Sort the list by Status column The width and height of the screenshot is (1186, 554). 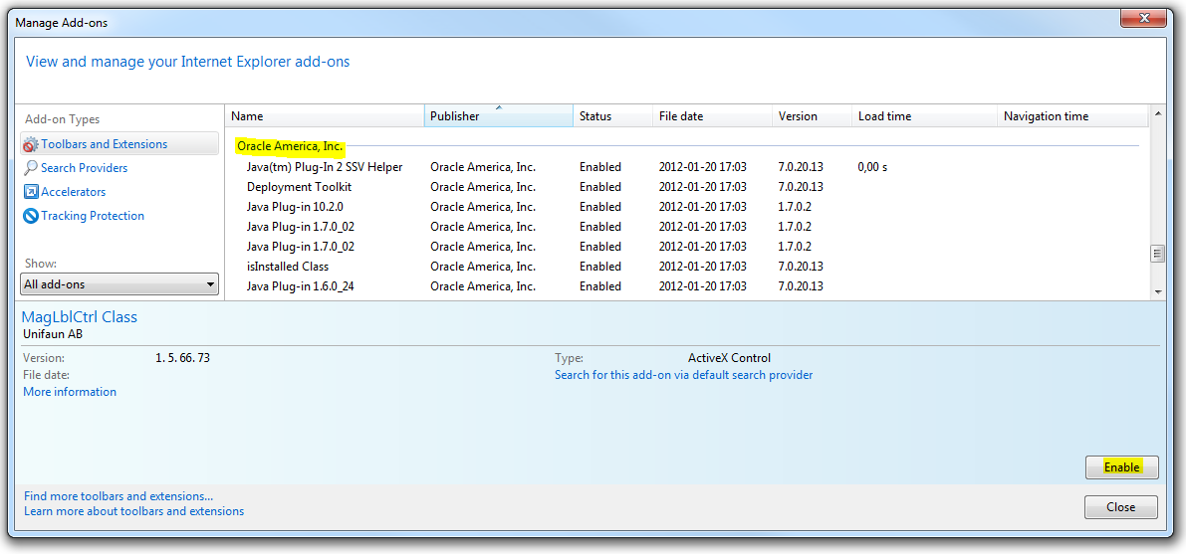point(612,116)
